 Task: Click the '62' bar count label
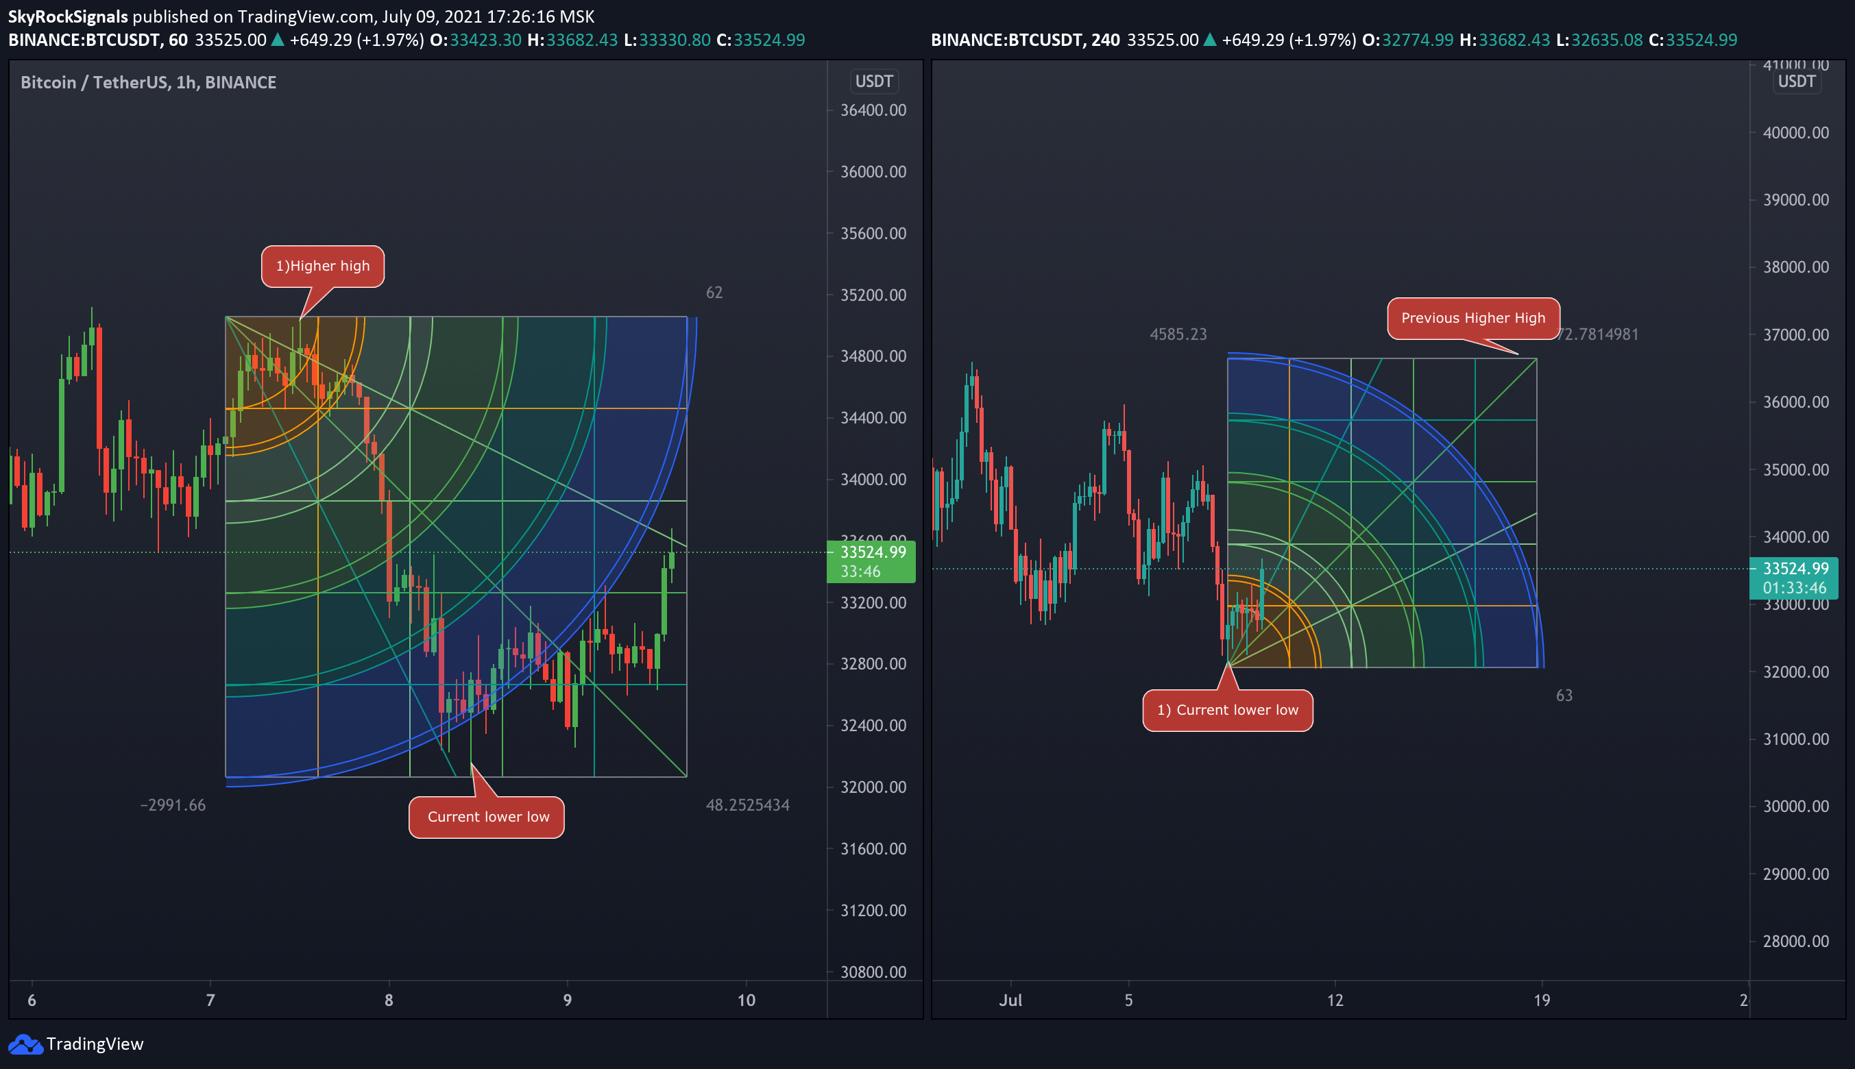pos(714,292)
